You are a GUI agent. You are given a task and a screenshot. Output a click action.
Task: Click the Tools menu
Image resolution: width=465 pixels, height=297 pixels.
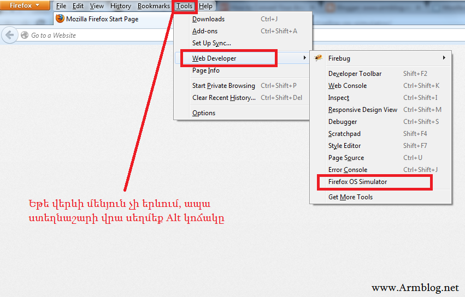185,6
